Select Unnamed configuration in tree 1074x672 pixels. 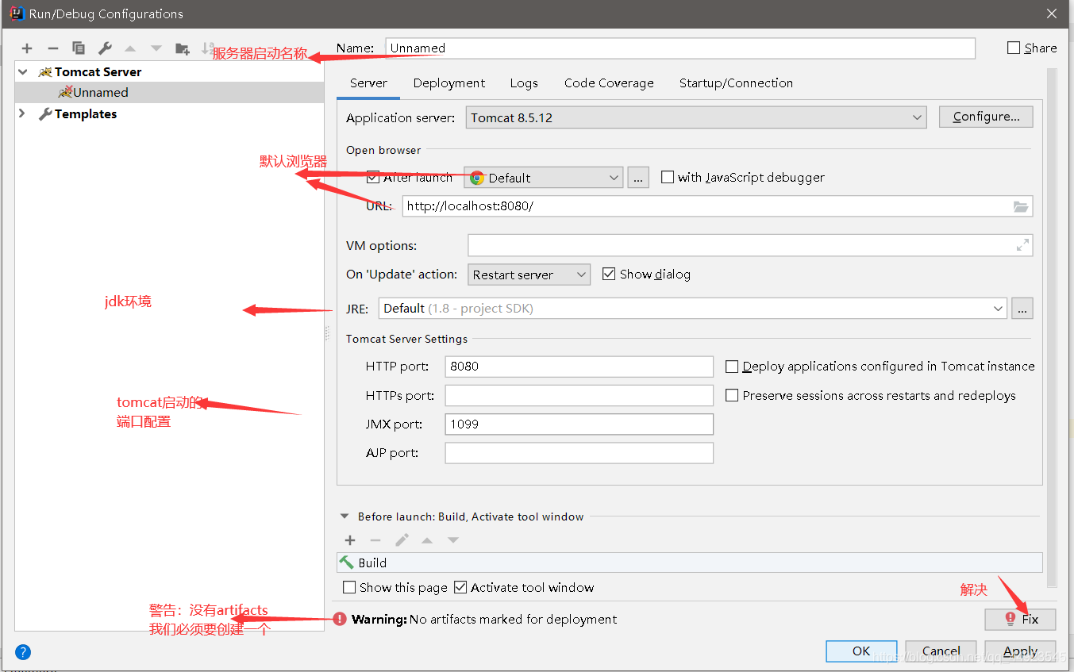click(x=169, y=92)
